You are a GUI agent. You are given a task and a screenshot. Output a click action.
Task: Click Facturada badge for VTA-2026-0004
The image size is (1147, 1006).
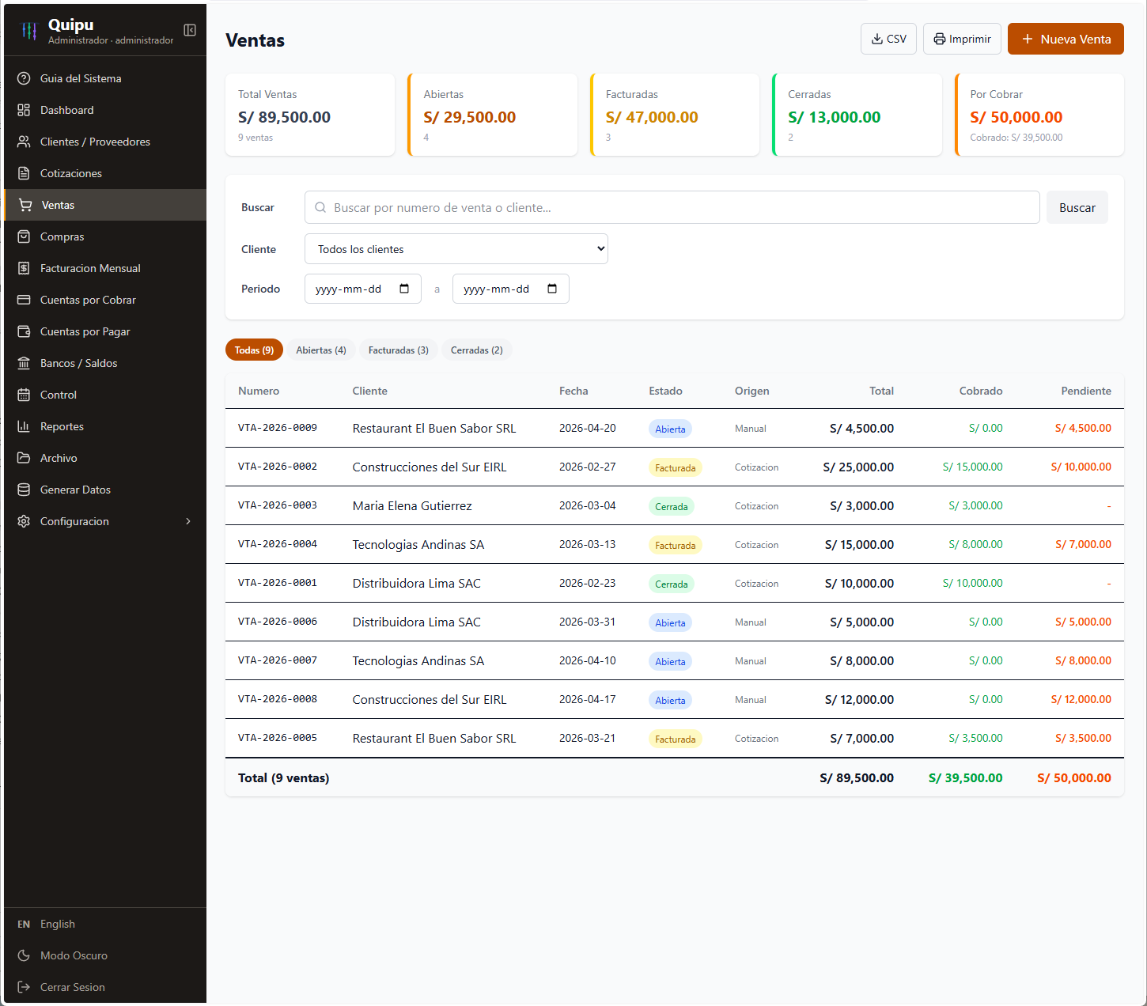coord(676,545)
